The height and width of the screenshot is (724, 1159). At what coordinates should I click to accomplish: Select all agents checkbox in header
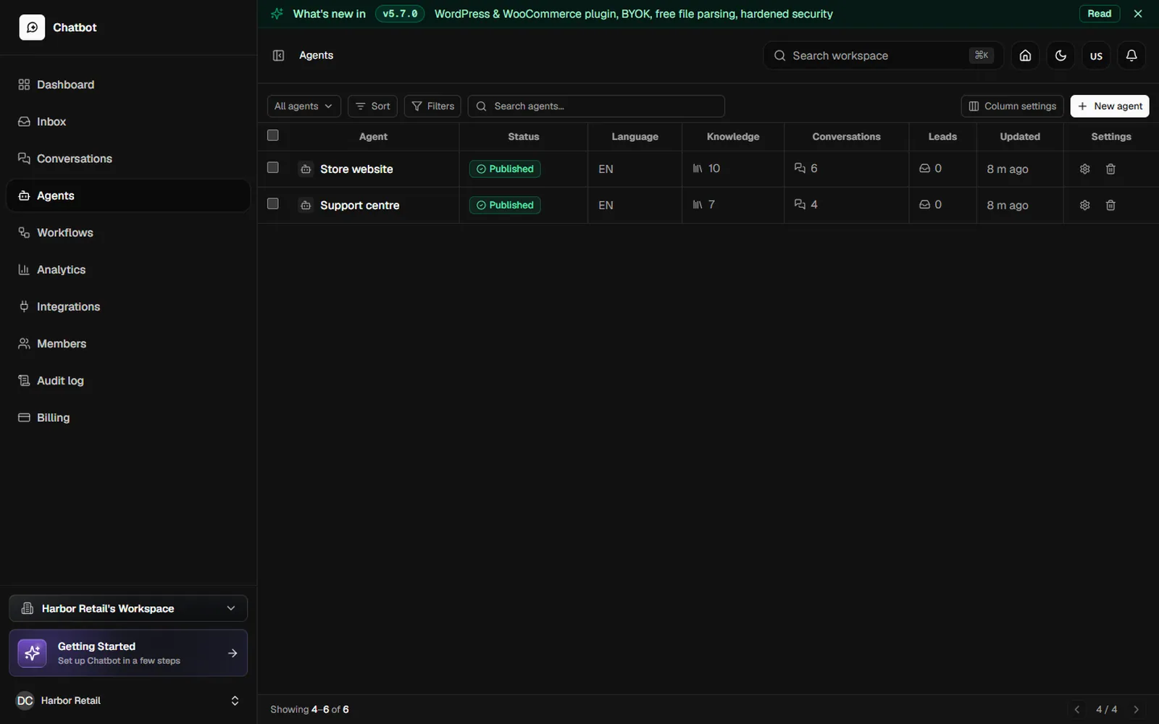click(x=273, y=135)
